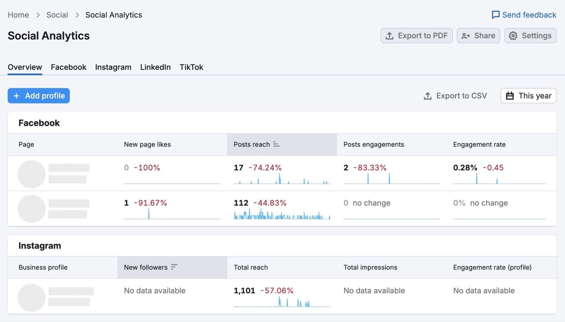
Task: Click the 0% no change engagement rate
Action: 481,203
